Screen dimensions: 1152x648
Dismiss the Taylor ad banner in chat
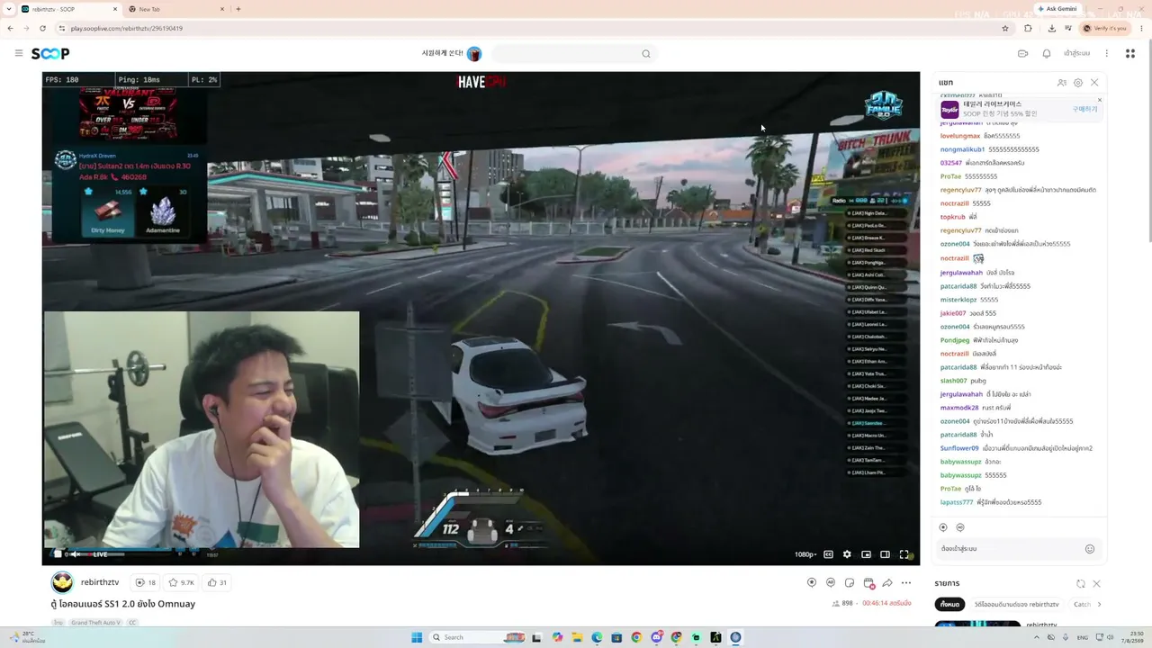[x=1099, y=100]
